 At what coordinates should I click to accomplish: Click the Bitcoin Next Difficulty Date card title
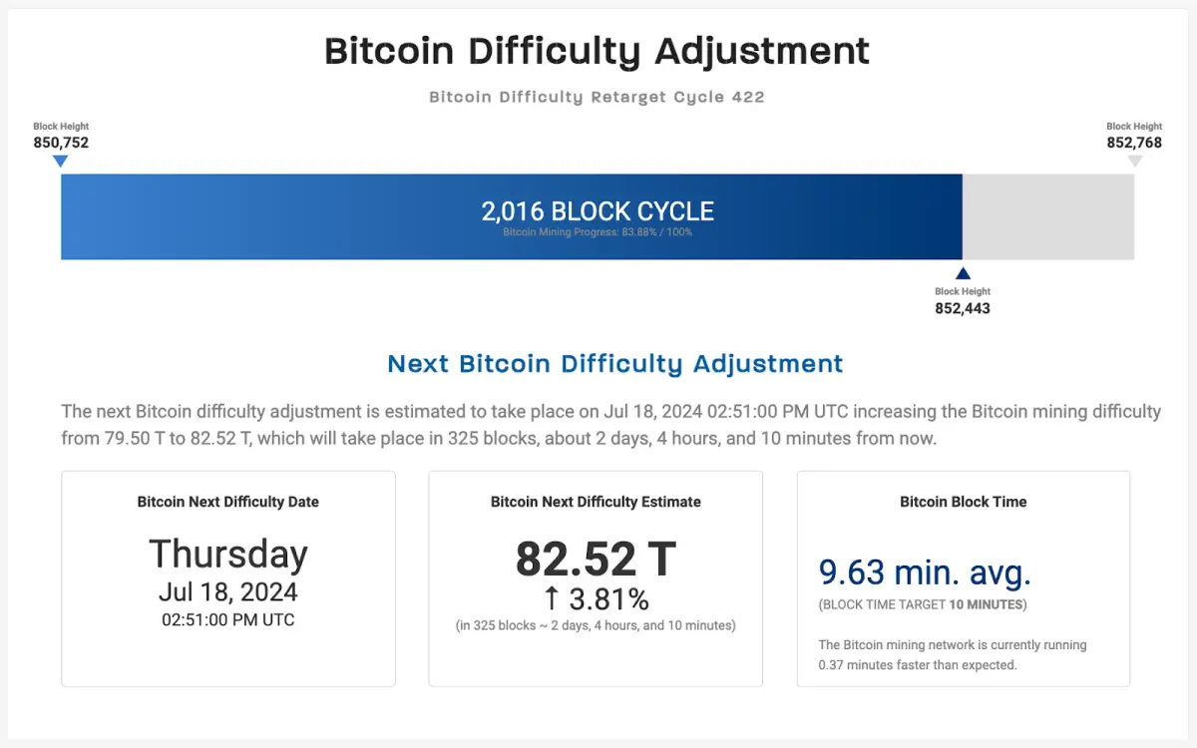tap(228, 502)
